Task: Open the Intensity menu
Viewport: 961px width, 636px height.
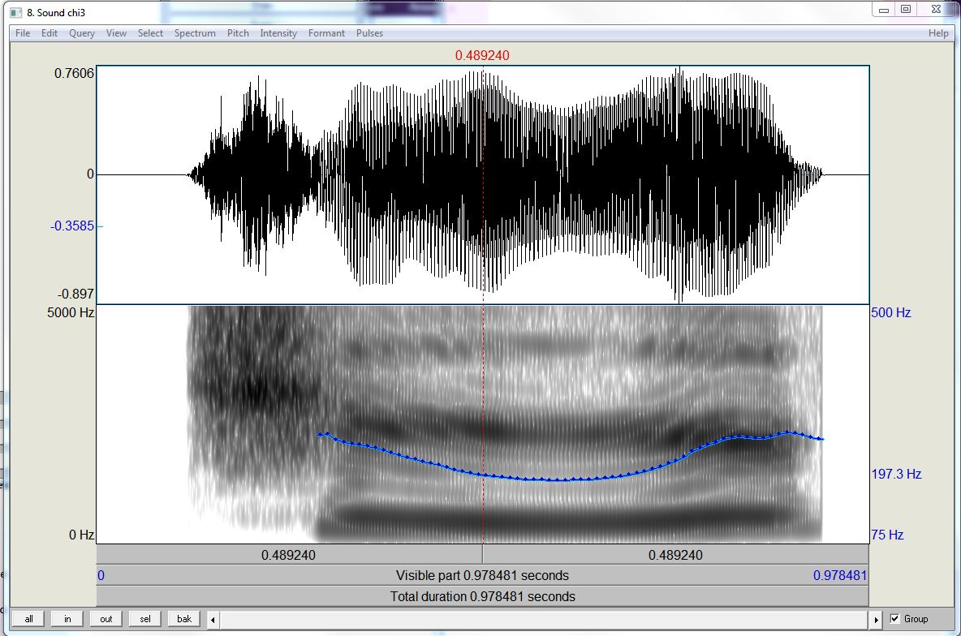Action: [278, 33]
